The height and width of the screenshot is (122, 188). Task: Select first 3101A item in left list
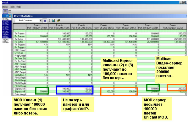6,19
